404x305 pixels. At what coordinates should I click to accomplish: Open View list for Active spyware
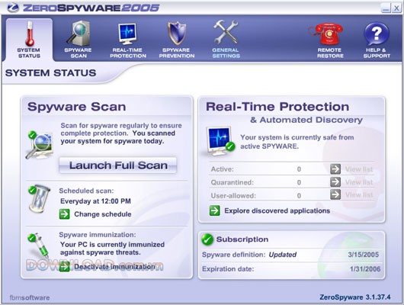[359, 169]
